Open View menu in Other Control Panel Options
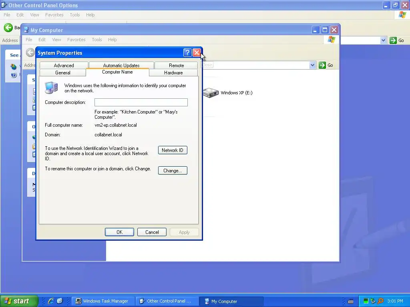Screen dimensions: 410x307 coord(34,15)
